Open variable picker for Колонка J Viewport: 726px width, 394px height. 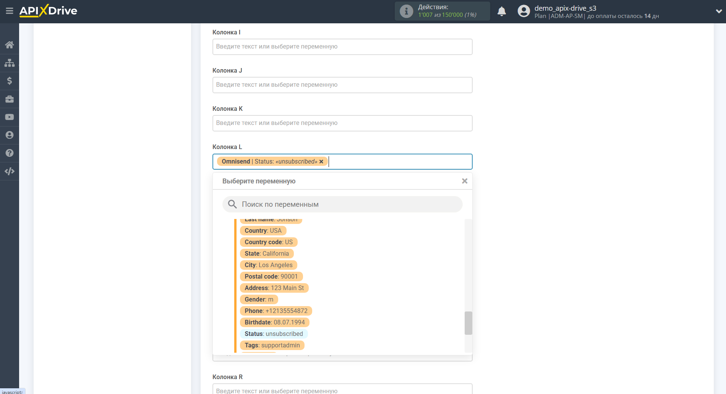point(342,84)
